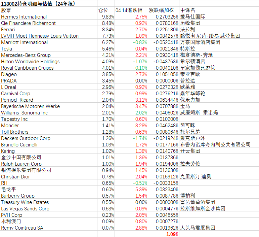Image resolution: width=259 pixels, height=237 pixels.
Task: Click the 毛戈平 cell
Action: point(49,189)
